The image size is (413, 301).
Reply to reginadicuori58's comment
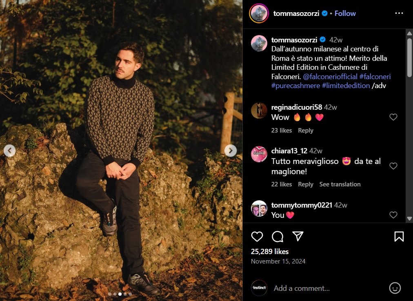pos(305,131)
